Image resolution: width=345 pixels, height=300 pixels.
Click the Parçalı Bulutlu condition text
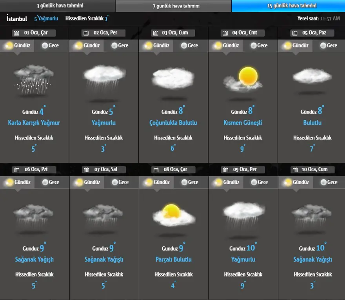[173, 259]
